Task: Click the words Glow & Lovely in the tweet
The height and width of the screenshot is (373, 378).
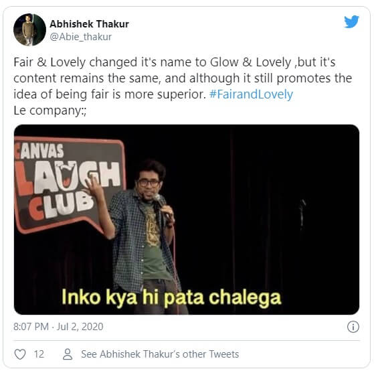Action: (250, 62)
